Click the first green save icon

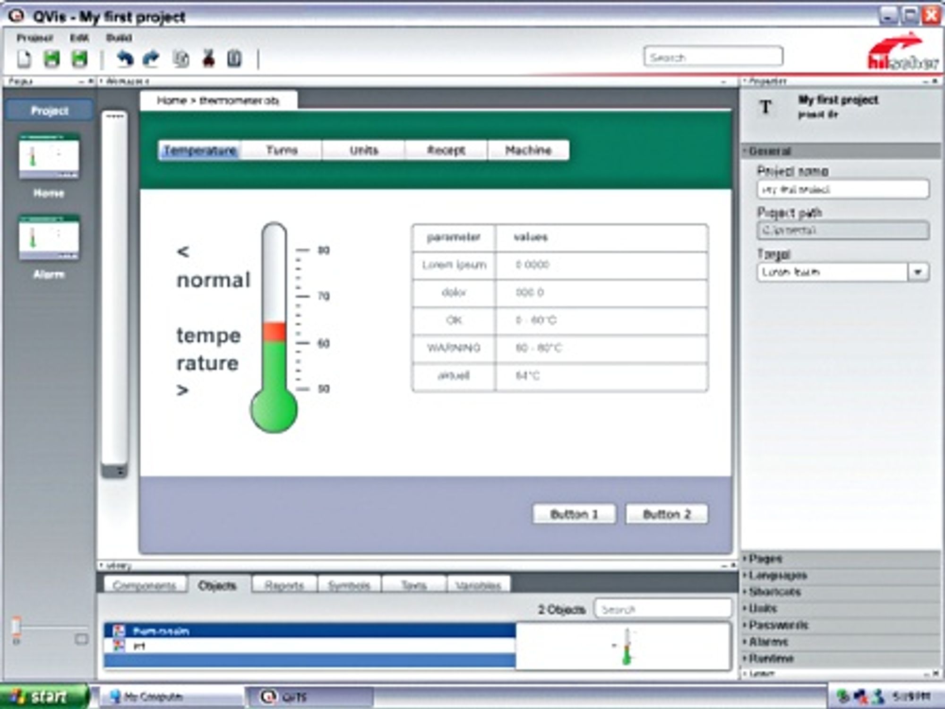[52, 59]
